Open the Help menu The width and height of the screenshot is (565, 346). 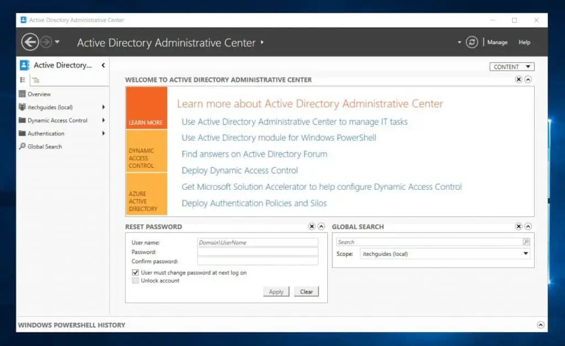[x=524, y=42]
